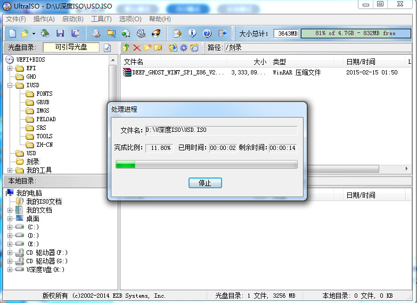Click the red checkmark document icon
This screenshot has width=417, height=303.
point(107,48)
